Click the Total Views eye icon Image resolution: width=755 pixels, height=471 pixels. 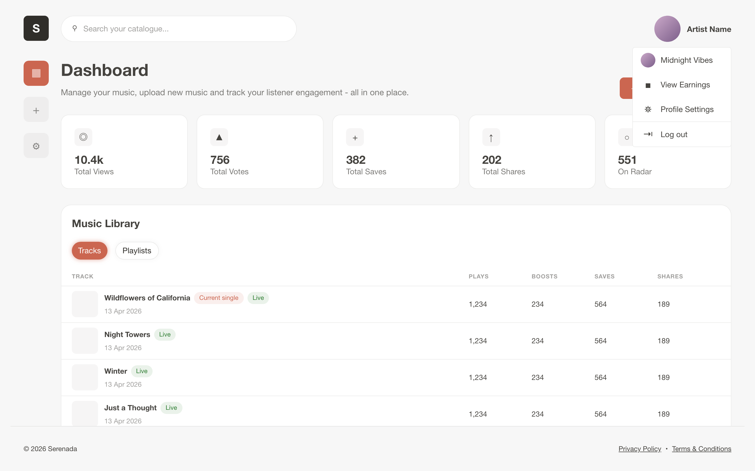coord(83,137)
